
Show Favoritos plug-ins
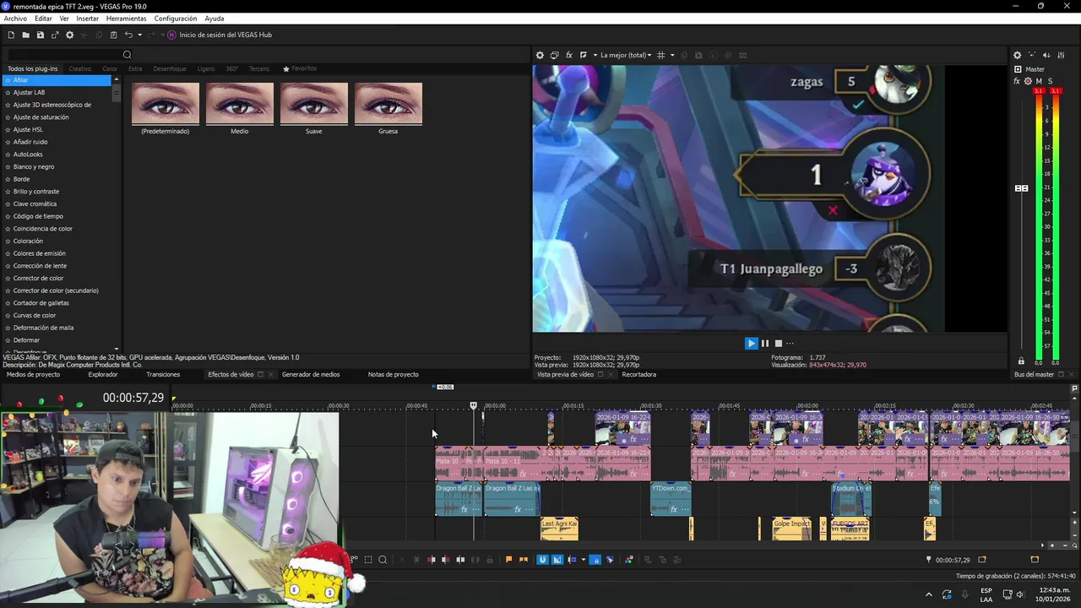point(300,68)
